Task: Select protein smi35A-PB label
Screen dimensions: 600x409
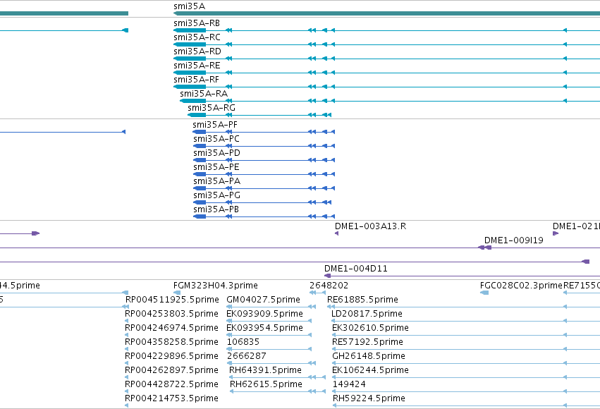Action: point(216,210)
